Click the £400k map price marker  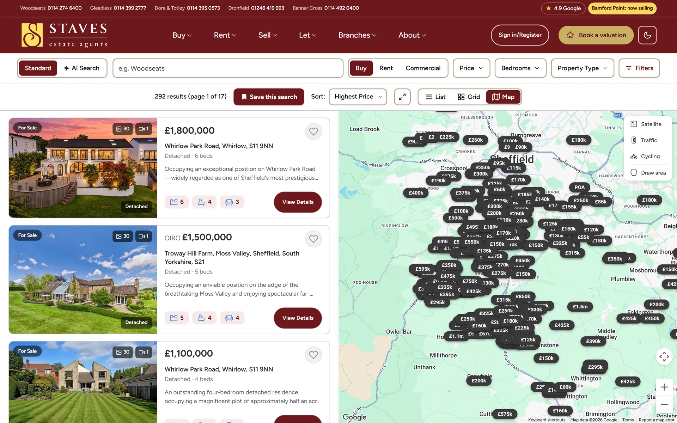(x=416, y=193)
